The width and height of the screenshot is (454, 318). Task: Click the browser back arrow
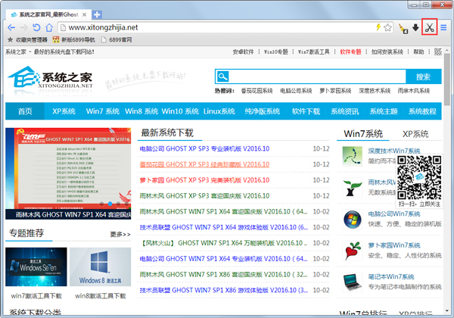(11, 27)
